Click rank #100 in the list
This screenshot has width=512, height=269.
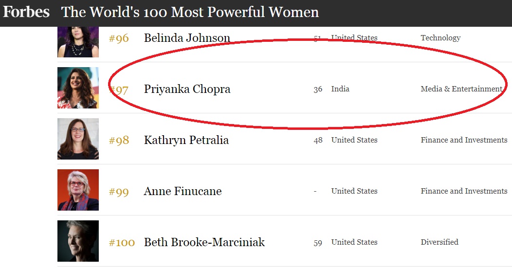[x=122, y=243]
